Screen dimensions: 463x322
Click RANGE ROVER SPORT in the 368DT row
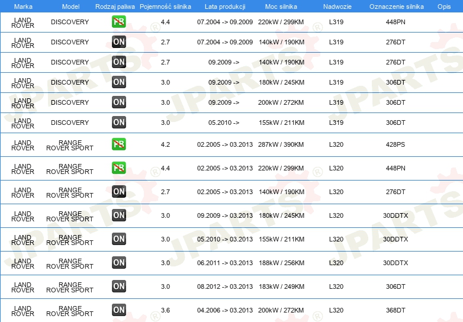coord(70,311)
